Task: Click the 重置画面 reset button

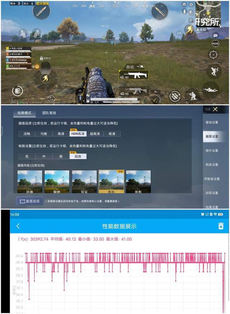Action: coord(30,201)
